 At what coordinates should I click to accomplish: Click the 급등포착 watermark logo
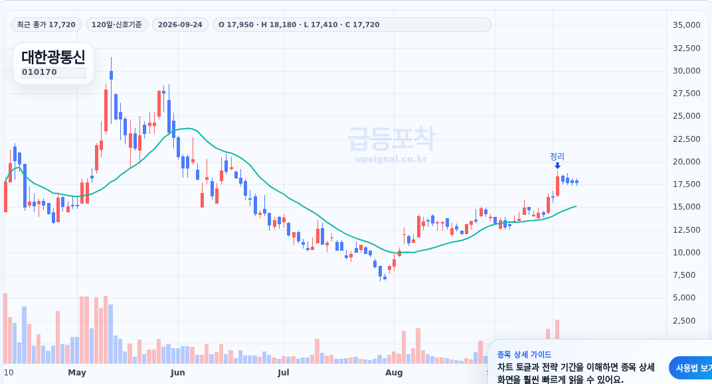point(391,139)
